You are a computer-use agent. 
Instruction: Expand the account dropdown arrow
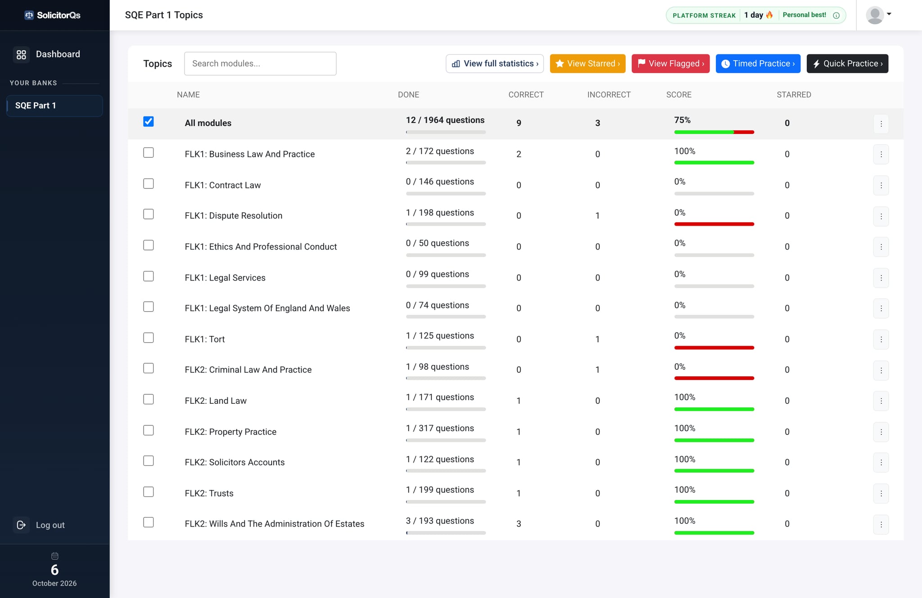(889, 14)
